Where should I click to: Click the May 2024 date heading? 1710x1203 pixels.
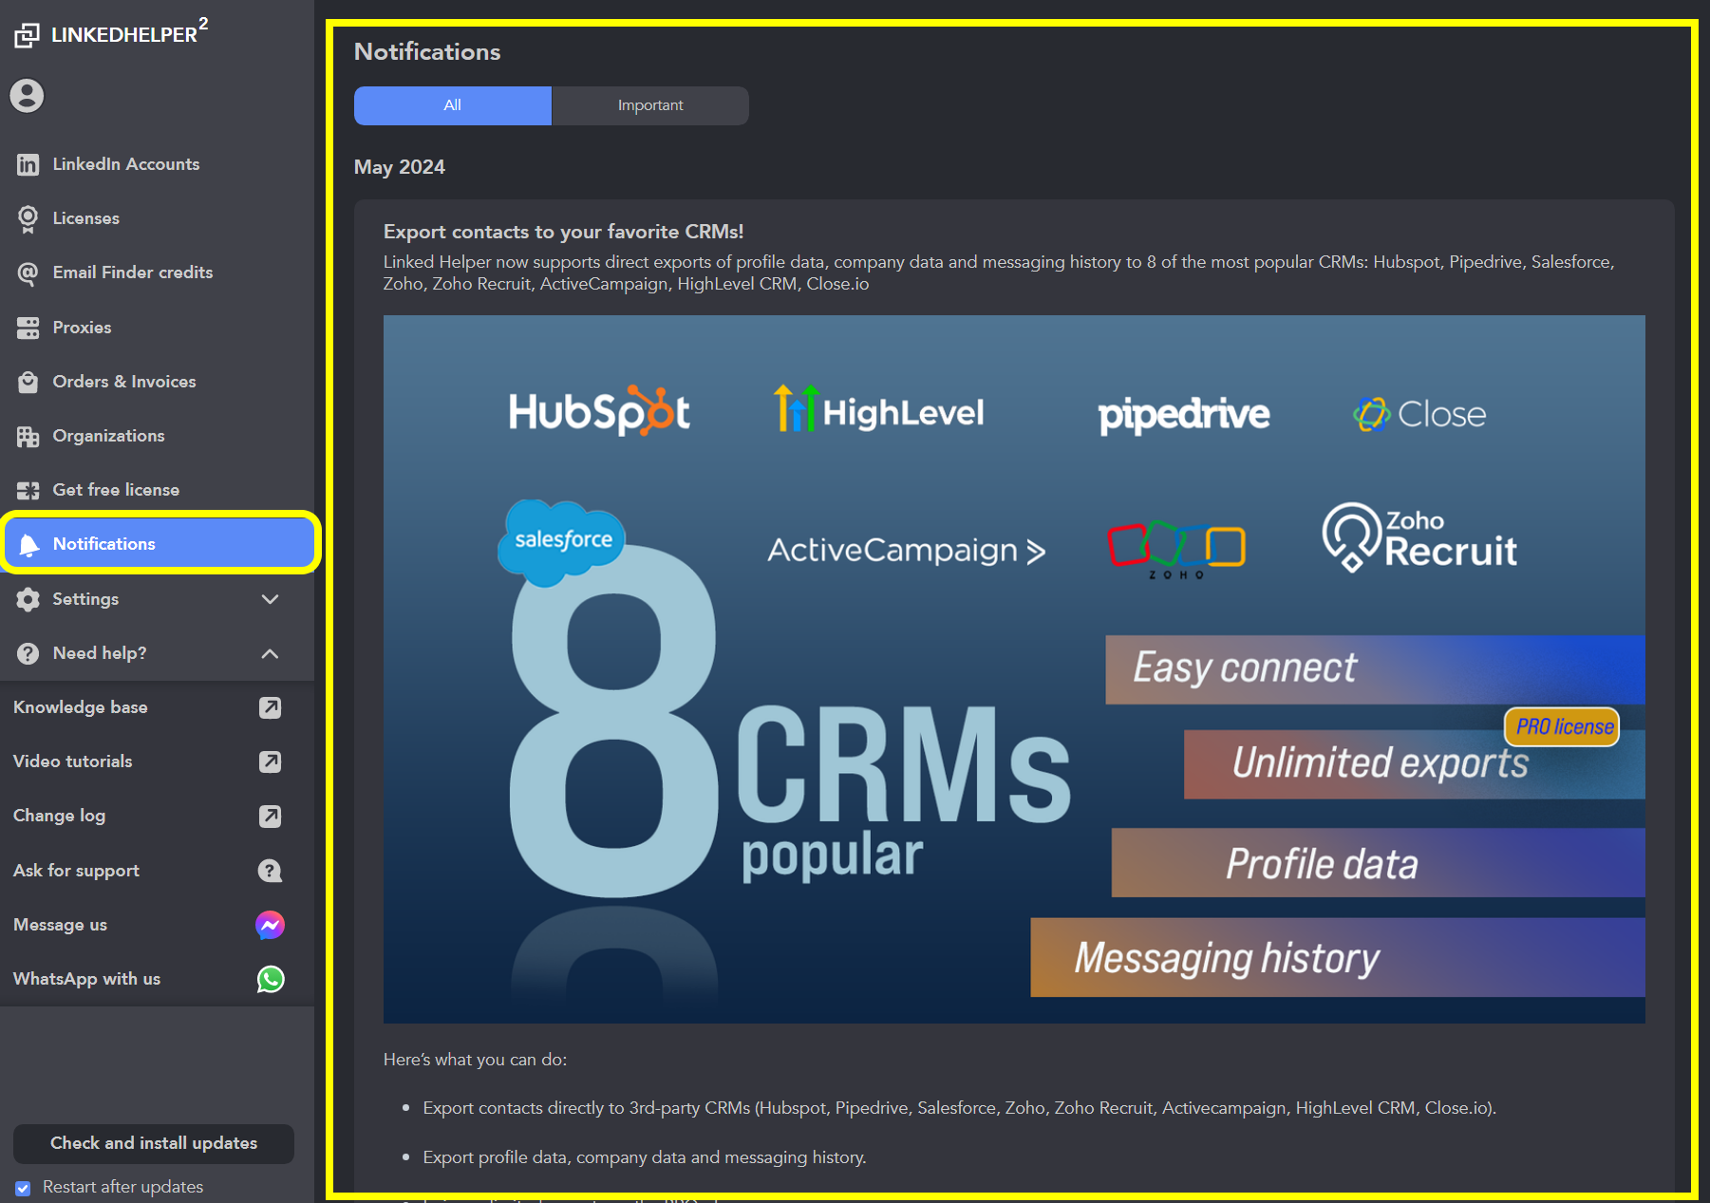tap(400, 167)
